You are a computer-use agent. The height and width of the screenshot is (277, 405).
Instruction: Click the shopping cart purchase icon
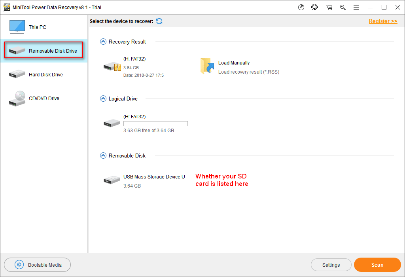pyautogui.click(x=329, y=7)
